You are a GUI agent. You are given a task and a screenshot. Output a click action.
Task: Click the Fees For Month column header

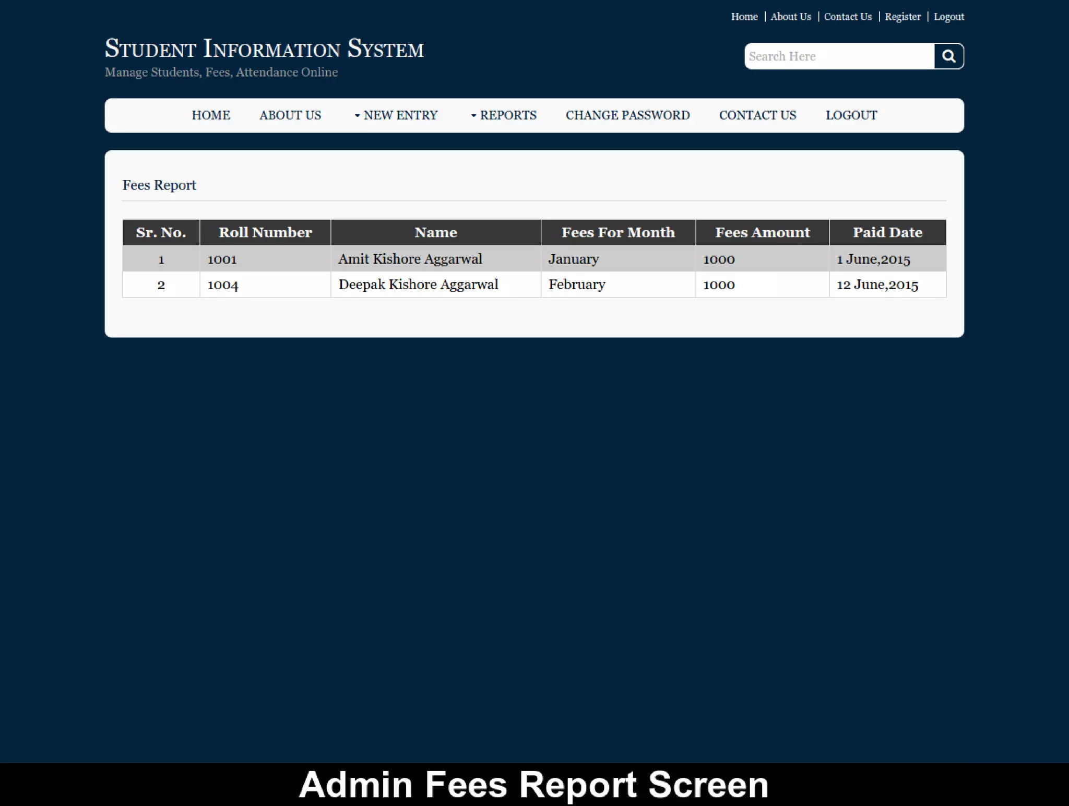(619, 232)
